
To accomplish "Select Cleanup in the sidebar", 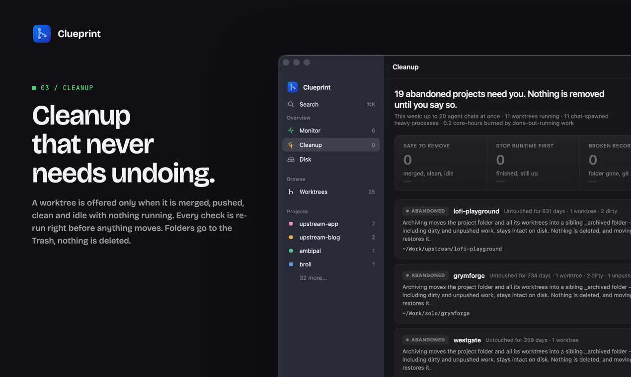I will [331, 145].
